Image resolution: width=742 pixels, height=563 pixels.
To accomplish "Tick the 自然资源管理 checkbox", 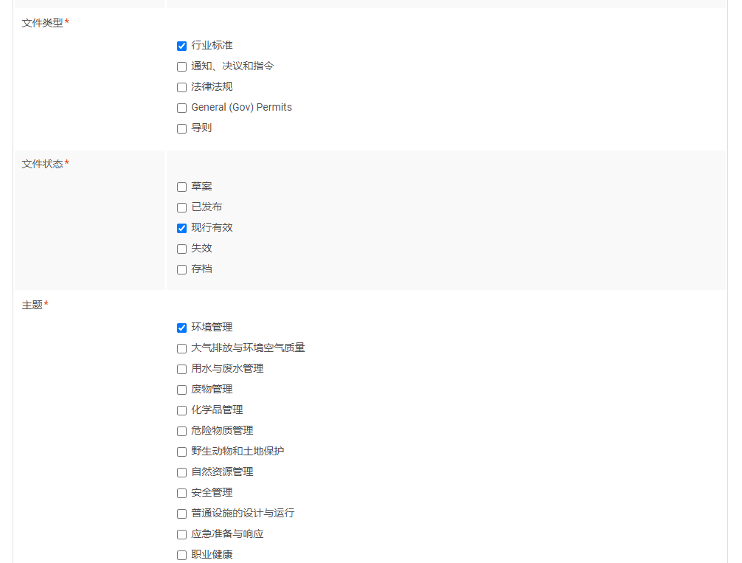I will pyautogui.click(x=181, y=472).
